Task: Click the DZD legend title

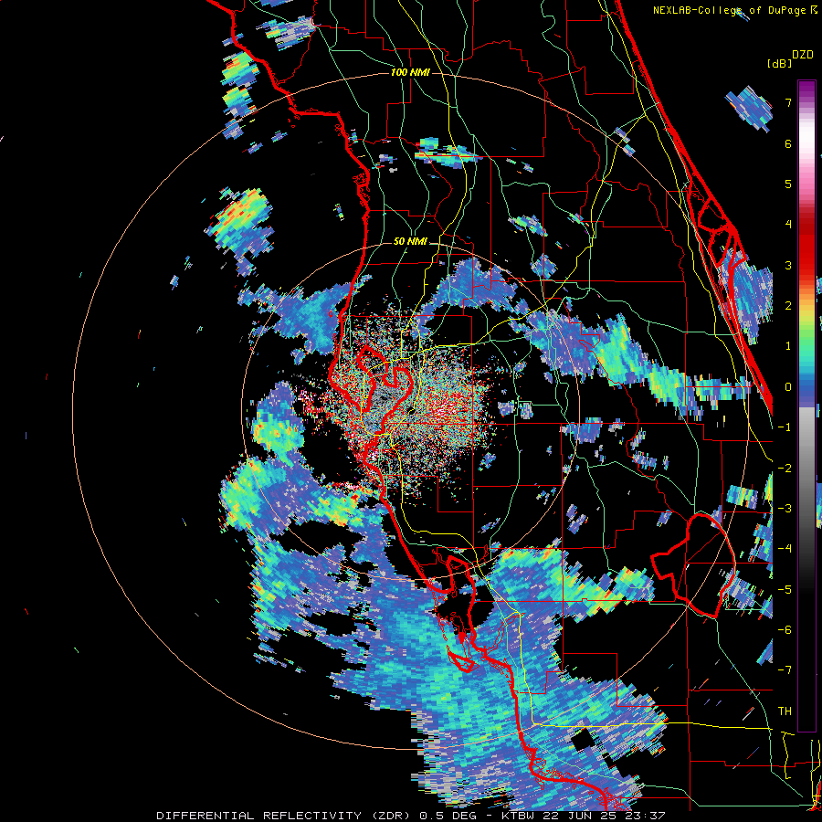Action: point(803,55)
